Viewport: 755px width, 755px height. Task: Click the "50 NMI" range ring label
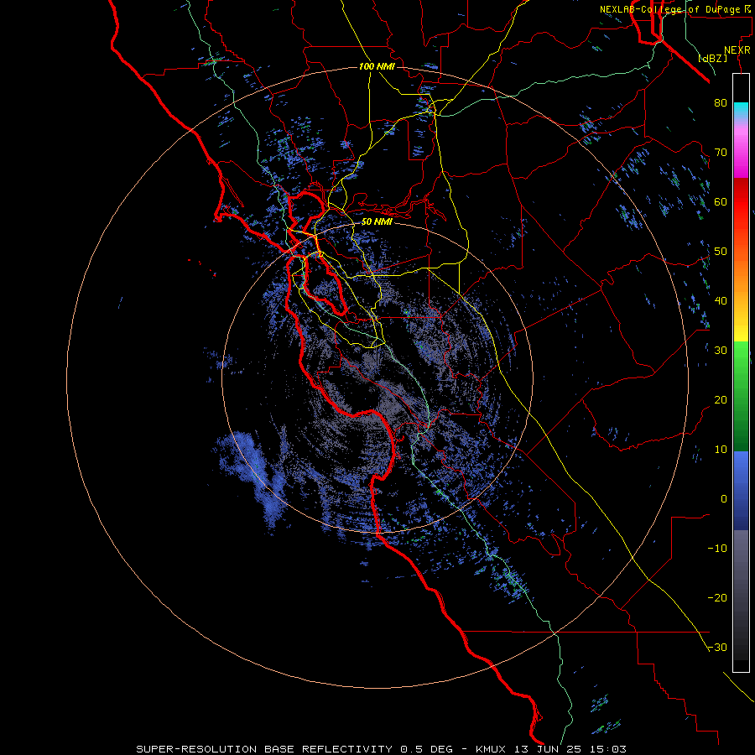377,222
